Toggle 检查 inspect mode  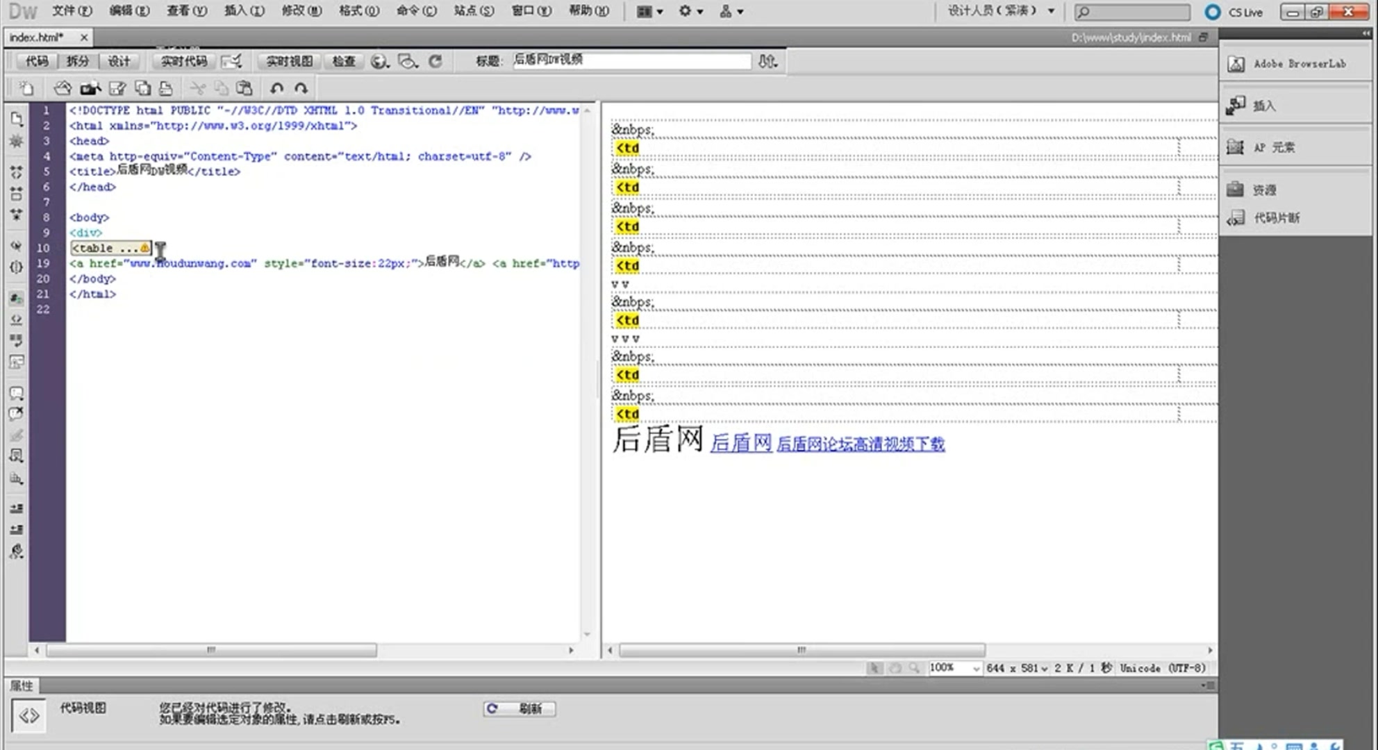(x=344, y=61)
